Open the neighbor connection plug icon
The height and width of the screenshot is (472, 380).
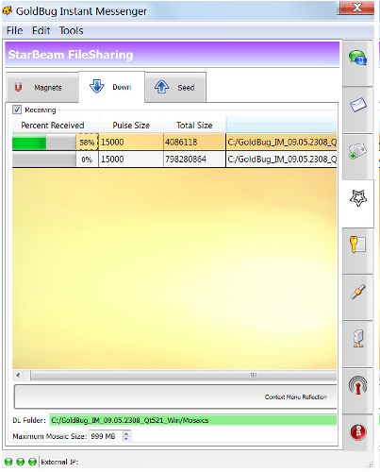coord(357,292)
